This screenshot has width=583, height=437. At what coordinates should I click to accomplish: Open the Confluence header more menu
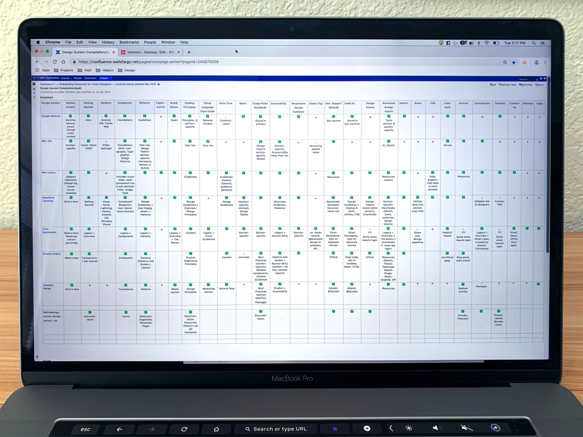click(111, 78)
